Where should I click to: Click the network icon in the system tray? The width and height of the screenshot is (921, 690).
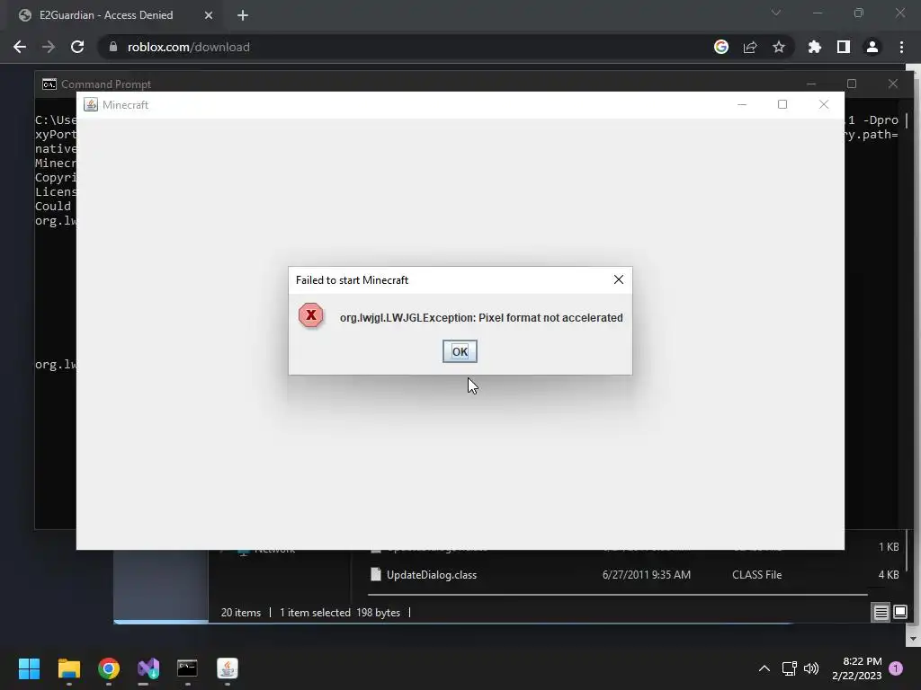[x=789, y=668]
